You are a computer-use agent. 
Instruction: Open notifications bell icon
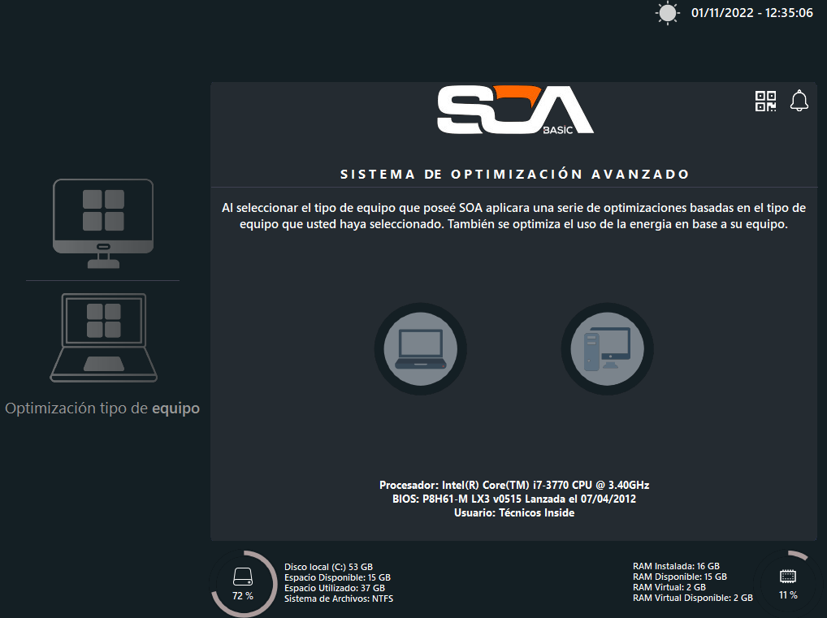tap(799, 100)
